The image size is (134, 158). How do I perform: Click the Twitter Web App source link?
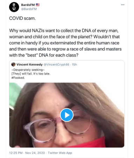click(60, 153)
